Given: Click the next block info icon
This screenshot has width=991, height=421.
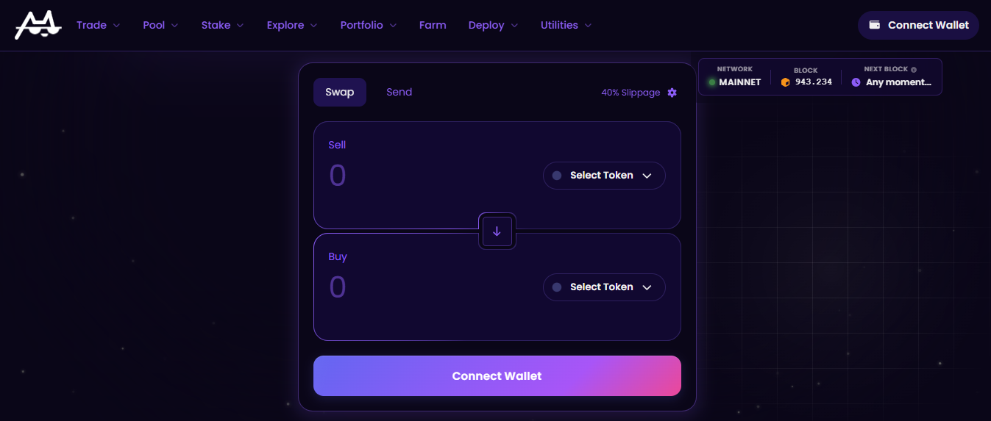Looking at the screenshot, I should point(914,70).
